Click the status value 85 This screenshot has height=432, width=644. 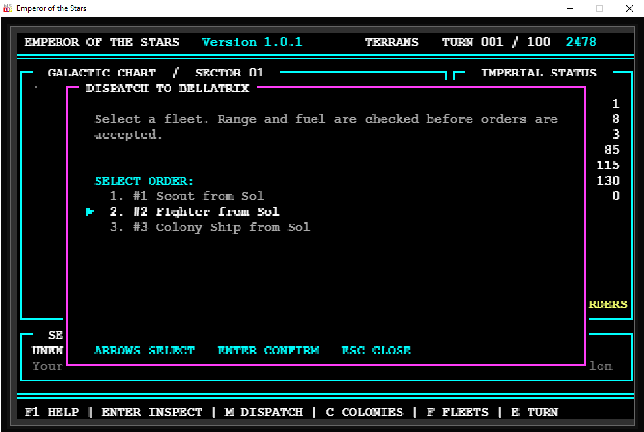pos(612,150)
